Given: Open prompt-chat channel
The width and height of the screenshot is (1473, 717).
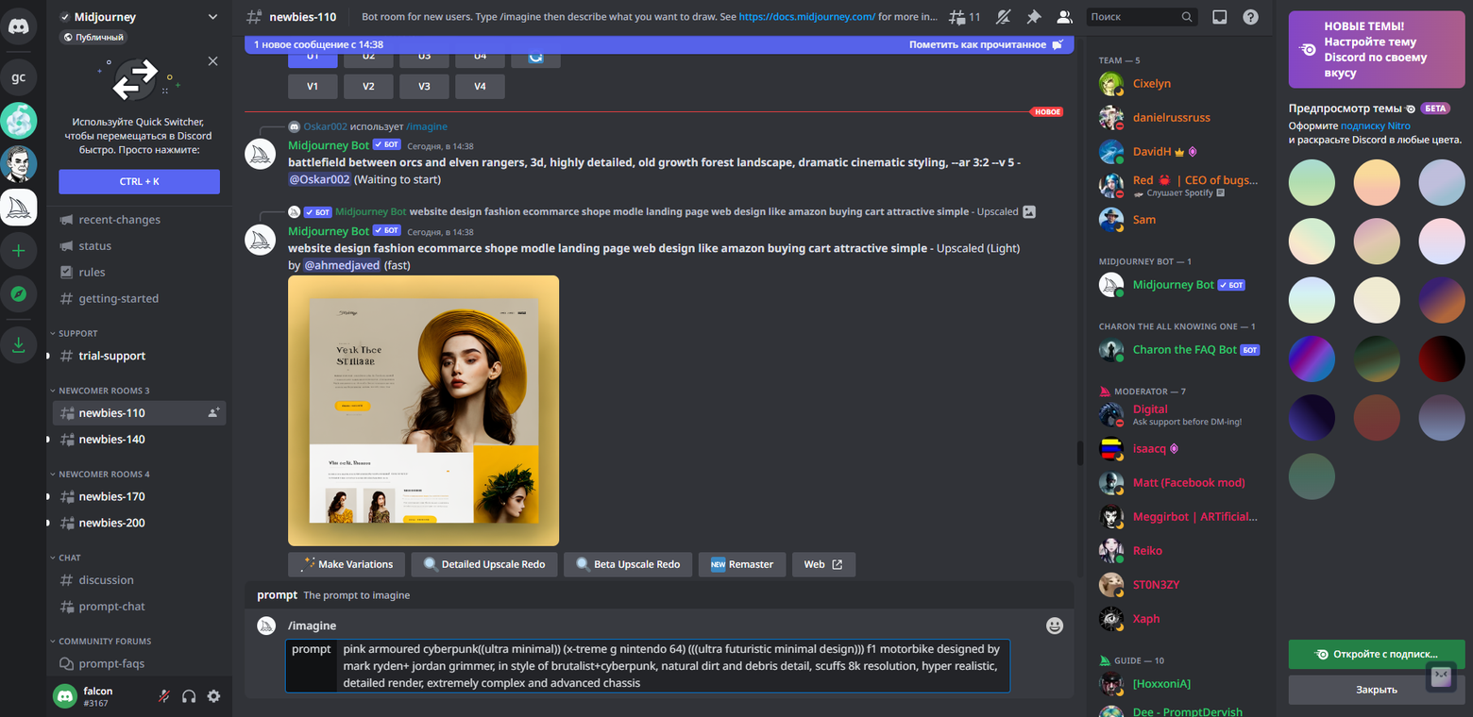Looking at the screenshot, I should 139,607.
